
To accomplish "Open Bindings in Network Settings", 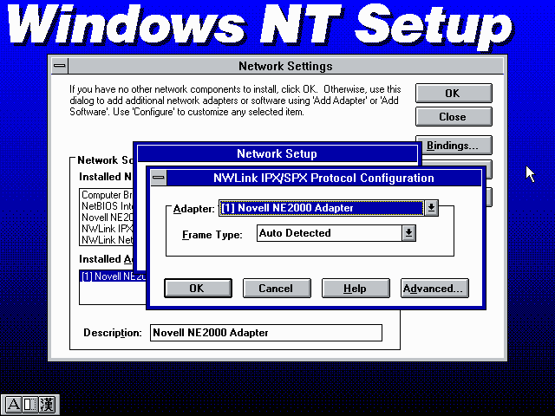I will pos(455,145).
